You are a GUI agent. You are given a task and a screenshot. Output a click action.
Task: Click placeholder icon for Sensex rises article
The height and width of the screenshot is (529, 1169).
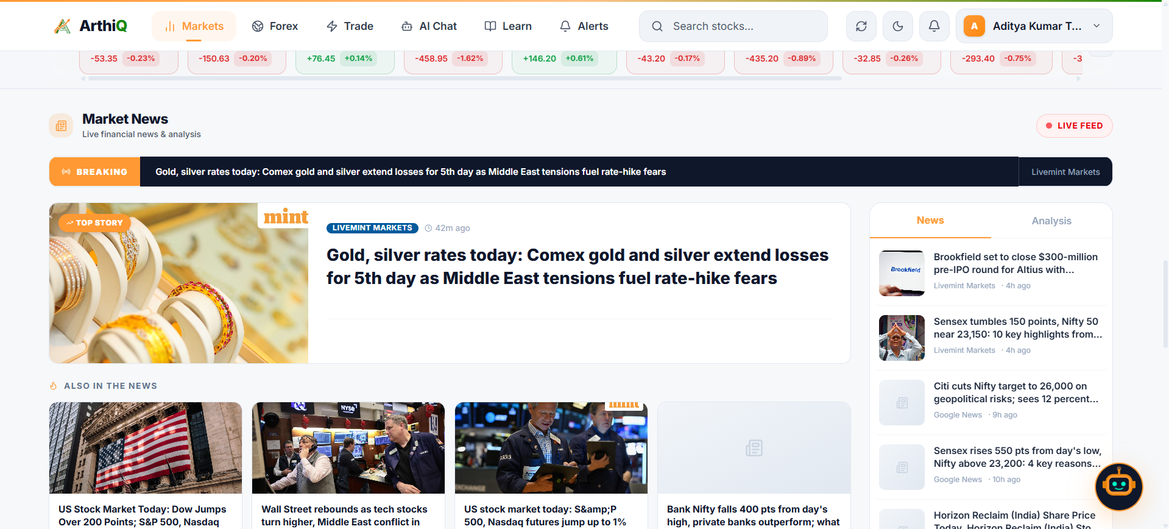point(902,467)
